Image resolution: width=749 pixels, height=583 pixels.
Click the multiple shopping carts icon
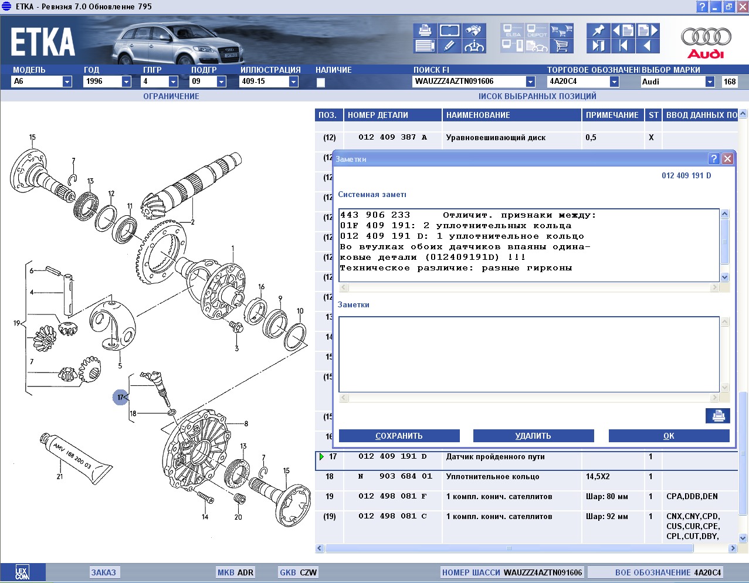[561, 30]
